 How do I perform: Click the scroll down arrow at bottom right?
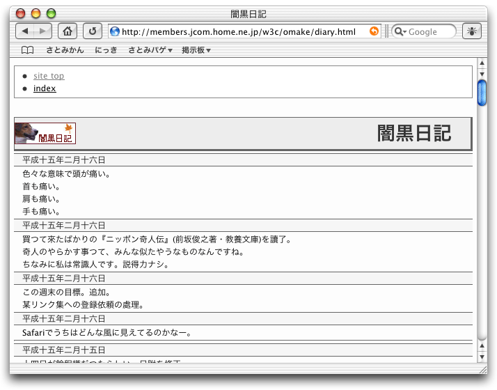point(482,357)
